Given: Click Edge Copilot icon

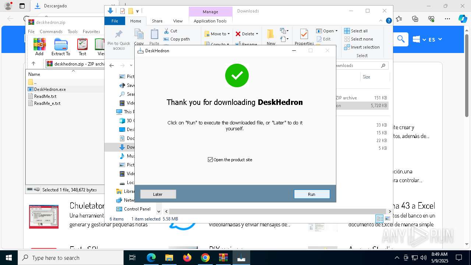Looking at the screenshot, I should pos(463,19).
